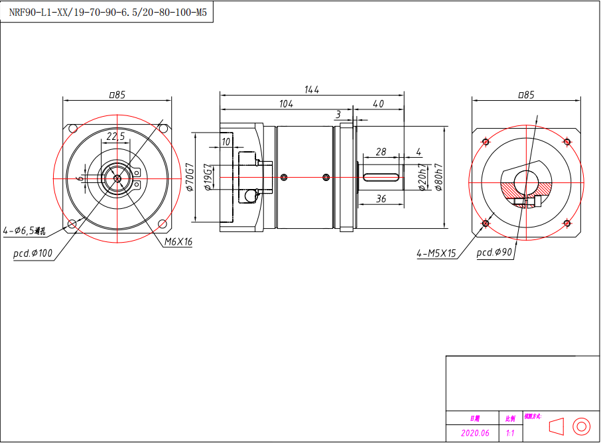
Task: Click the 28 keyway length dimension
Action: tap(381, 152)
